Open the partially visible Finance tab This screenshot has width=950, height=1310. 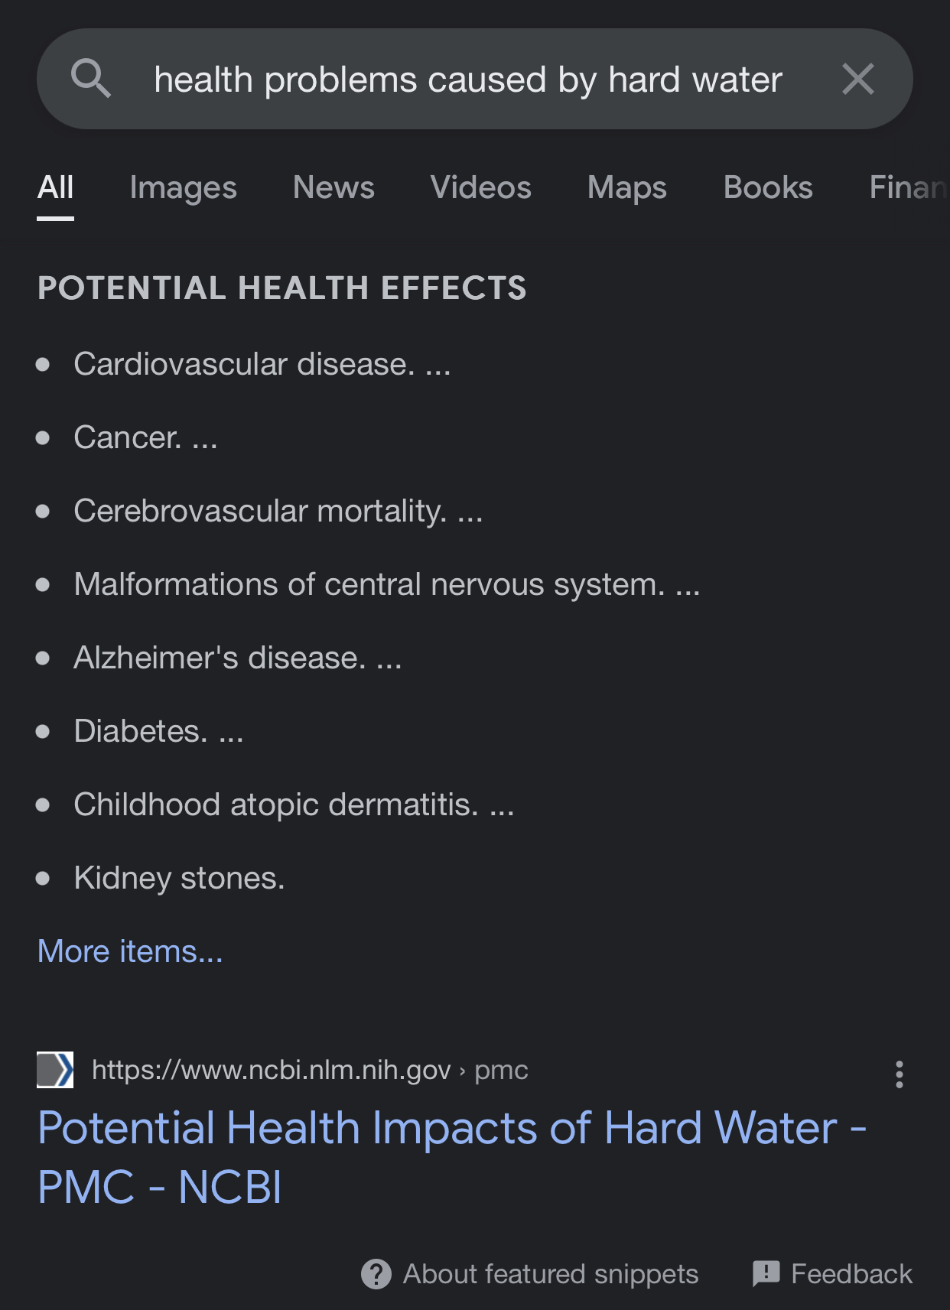coord(909,187)
